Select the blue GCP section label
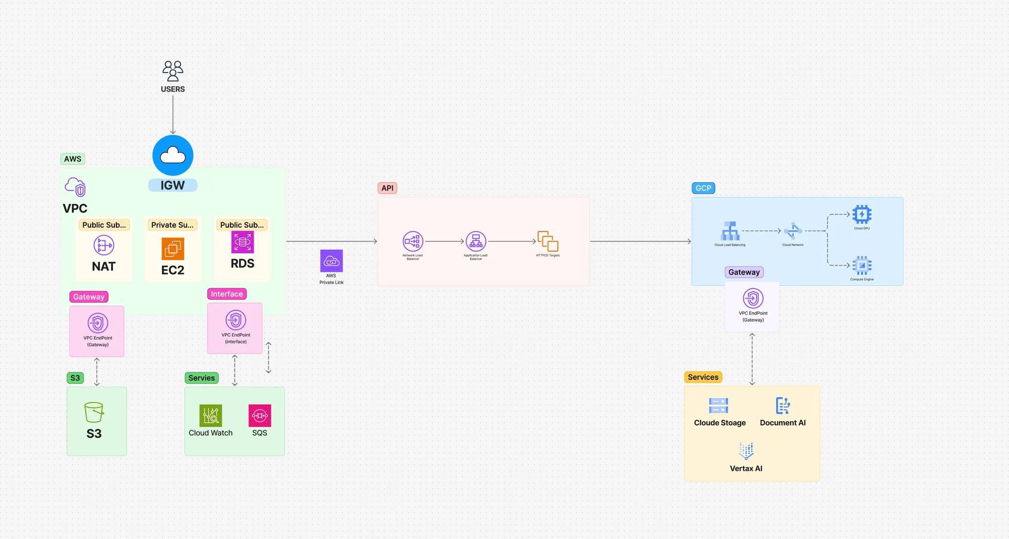The width and height of the screenshot is (1009, 539). tap(703, 188)
